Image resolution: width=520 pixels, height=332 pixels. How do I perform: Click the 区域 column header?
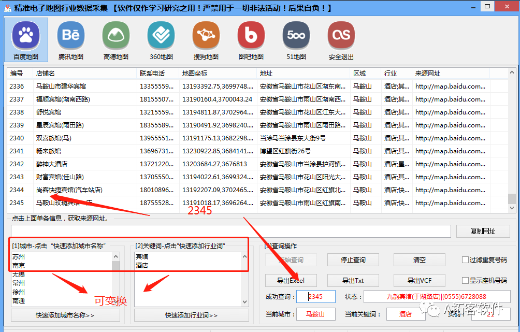366,74
